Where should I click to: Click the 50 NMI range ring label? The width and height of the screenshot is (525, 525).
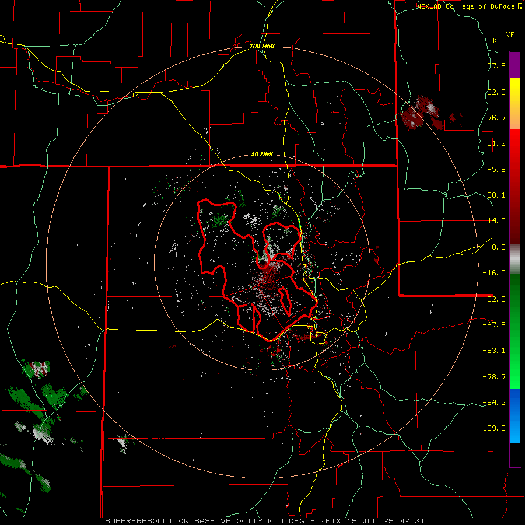tap(262, 155)
